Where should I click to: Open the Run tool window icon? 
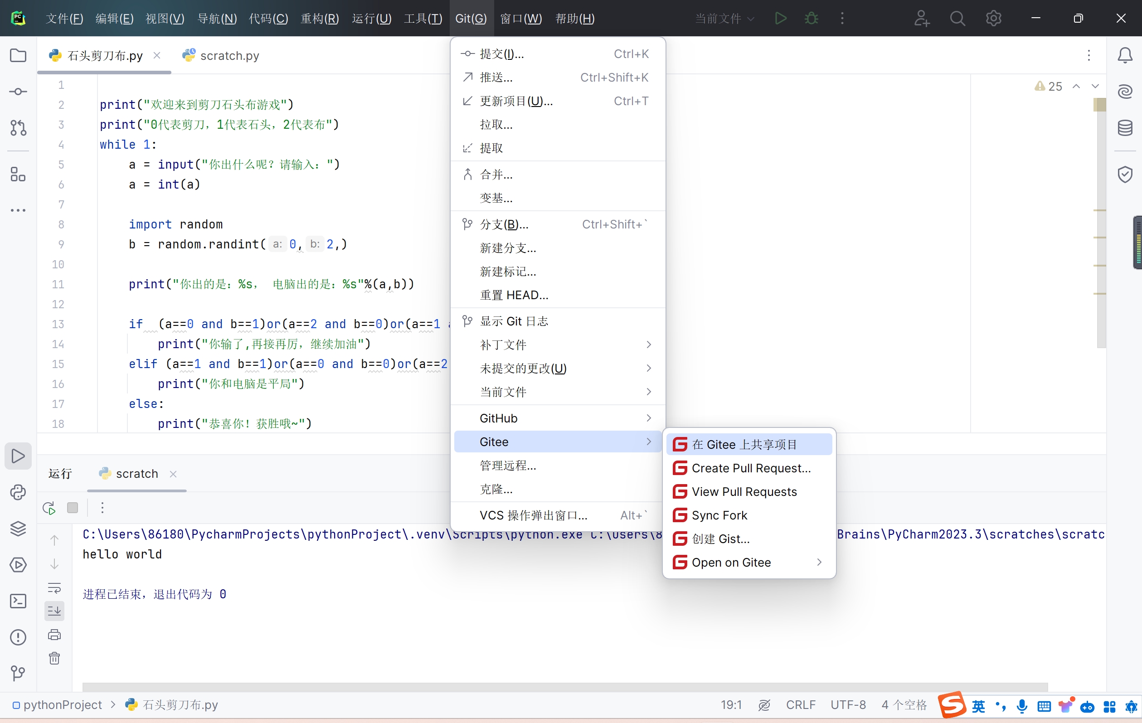[x=18, y=456]
